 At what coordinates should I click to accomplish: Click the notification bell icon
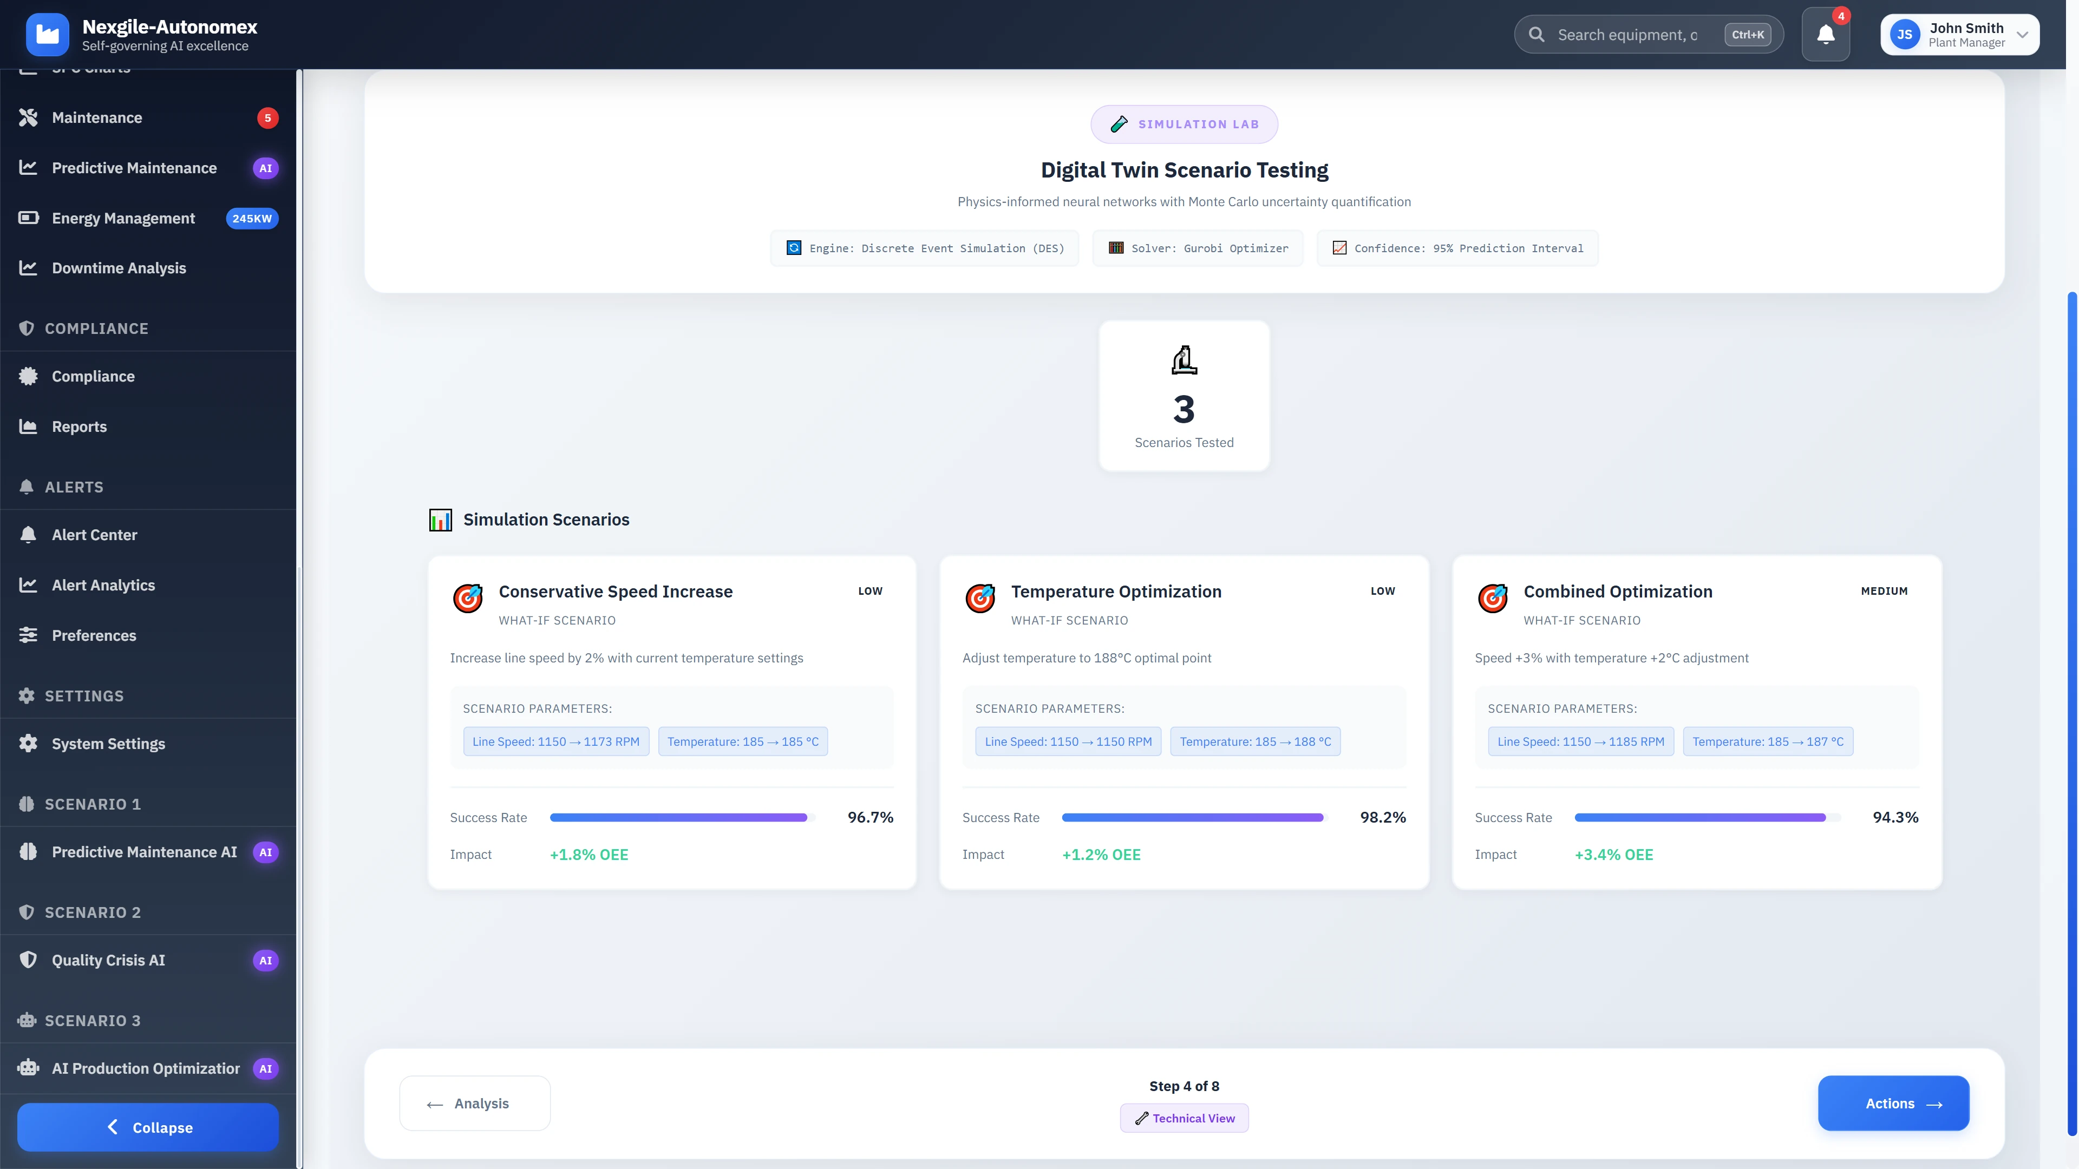[x=1825, y=35]
